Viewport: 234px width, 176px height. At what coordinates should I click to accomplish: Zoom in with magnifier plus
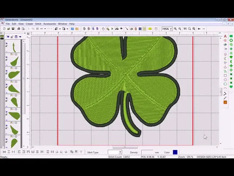175,29
